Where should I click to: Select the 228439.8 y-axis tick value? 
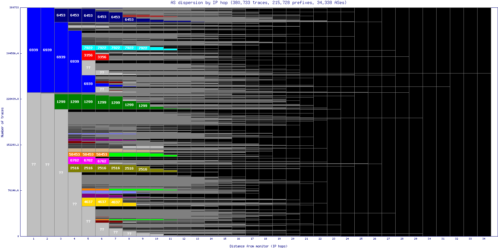point(12,99)
